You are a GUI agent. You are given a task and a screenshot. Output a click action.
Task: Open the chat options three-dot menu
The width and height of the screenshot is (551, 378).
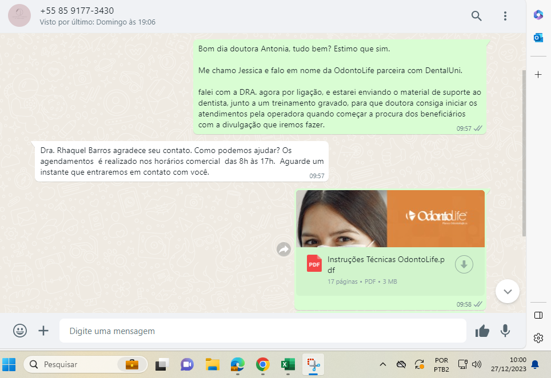click(505, 16)
